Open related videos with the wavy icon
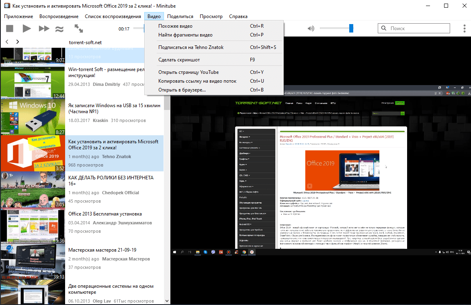The image size is (471, 305). coord(59,29)
